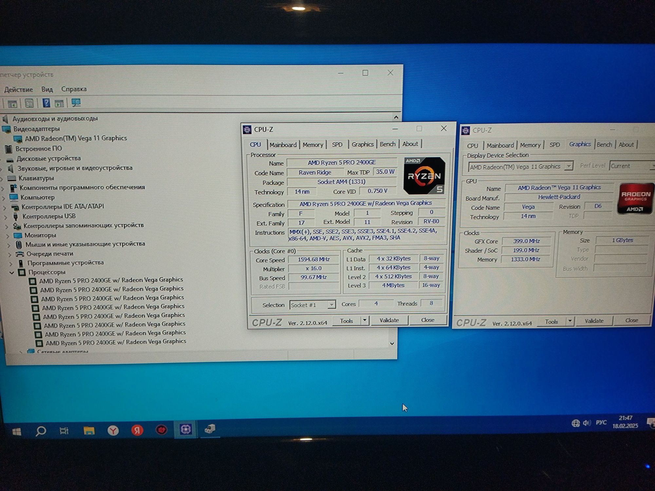This screenshot has width=655, height=491.
Task: Select Встроенное ПО tree row
Action: pyautogui.click(x=39, y=149)
